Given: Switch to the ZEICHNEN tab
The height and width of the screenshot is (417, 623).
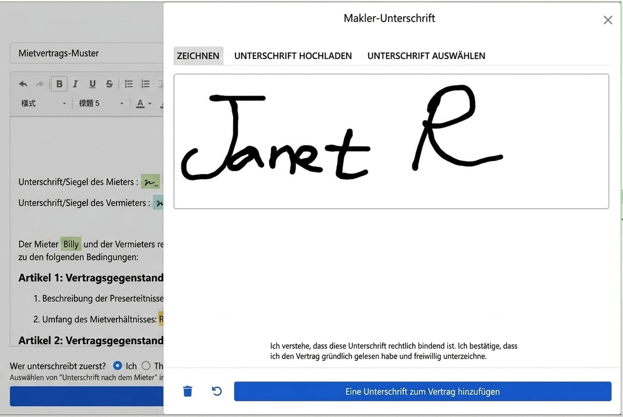Looking at the screenshot, I should click(198, 56).
